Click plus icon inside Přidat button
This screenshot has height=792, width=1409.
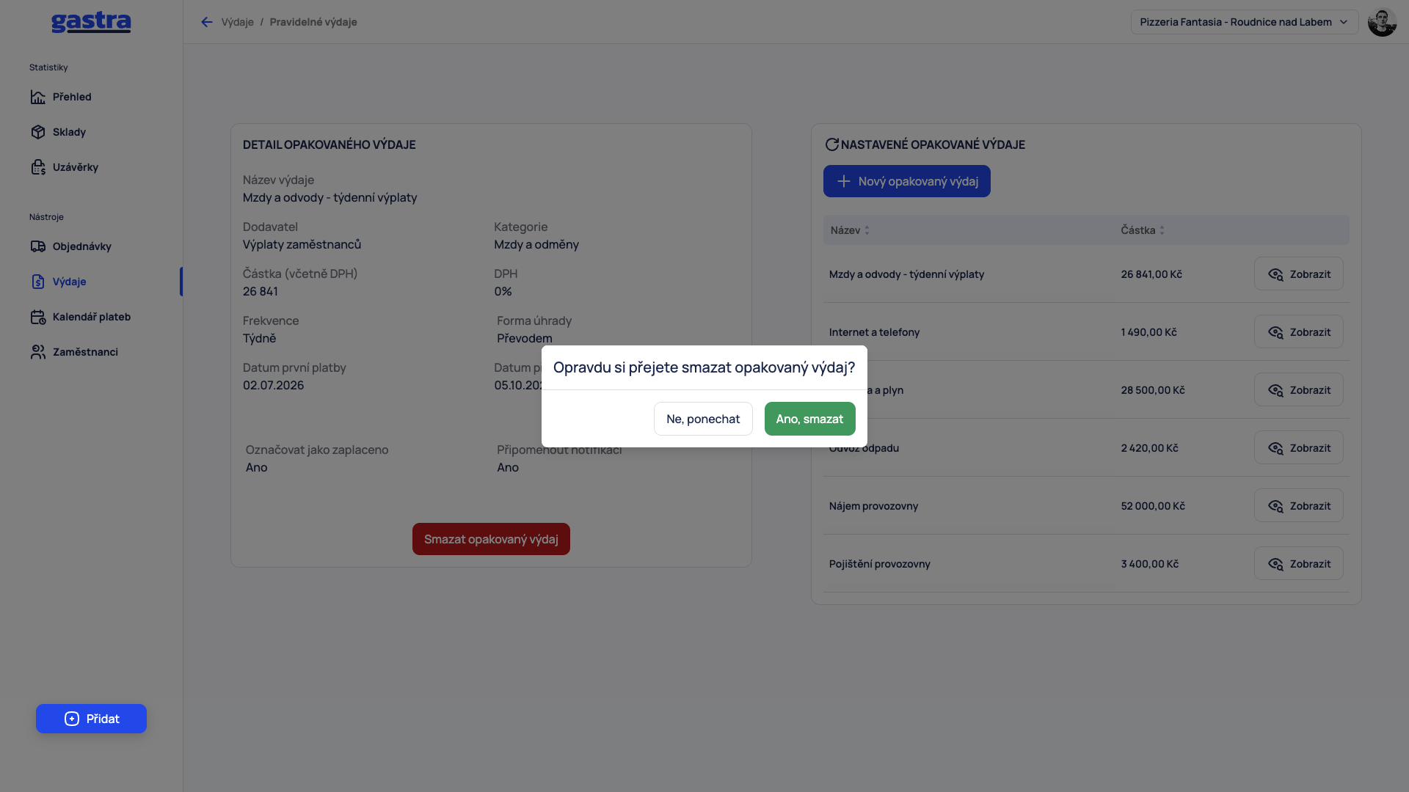pyautogui.click(x=72, y=719)
